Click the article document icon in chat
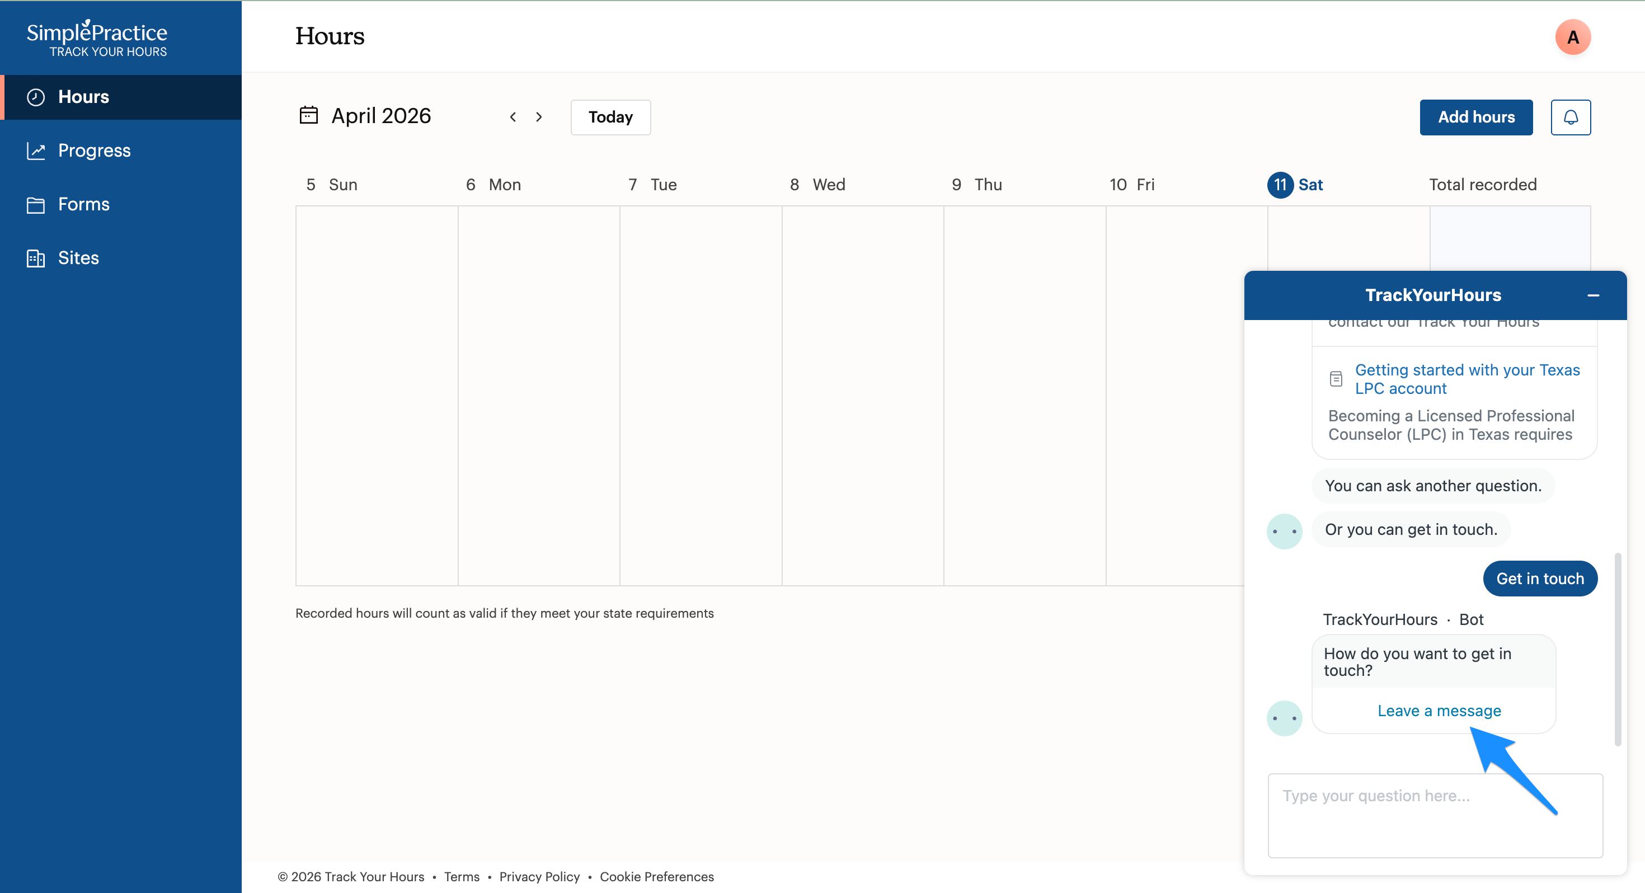1645x893 pixels. pos(1336,379)
